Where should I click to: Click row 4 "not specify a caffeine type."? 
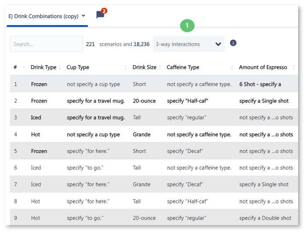tap(199, 135)
